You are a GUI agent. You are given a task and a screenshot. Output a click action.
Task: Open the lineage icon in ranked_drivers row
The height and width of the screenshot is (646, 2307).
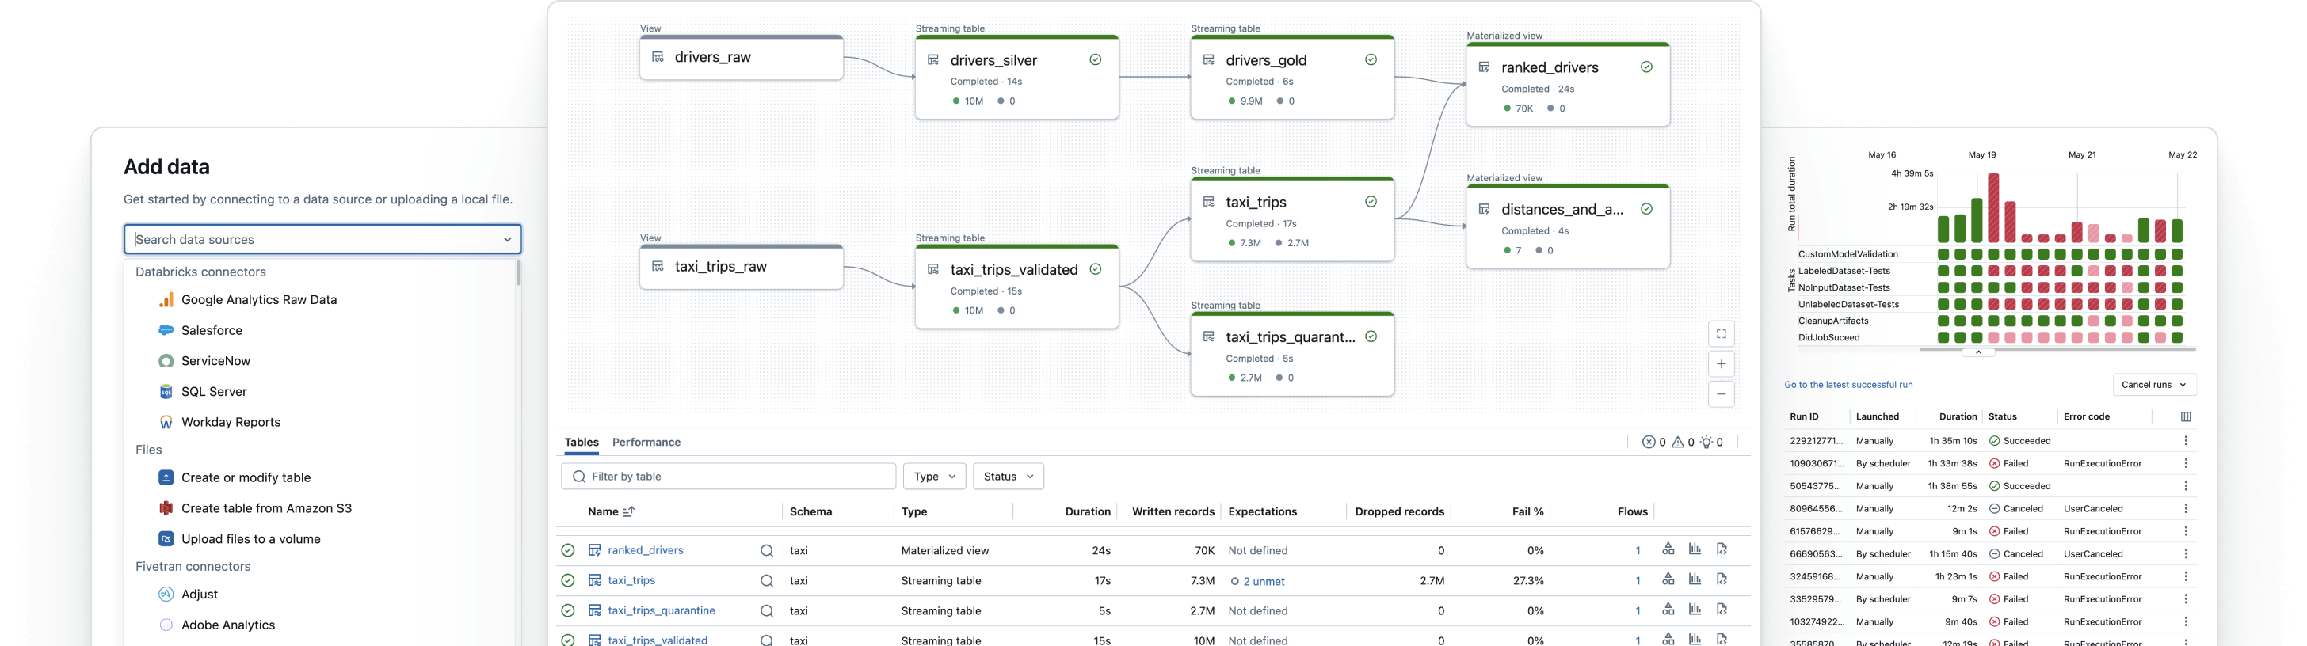pyautogui.click(x=1668, y=549)
